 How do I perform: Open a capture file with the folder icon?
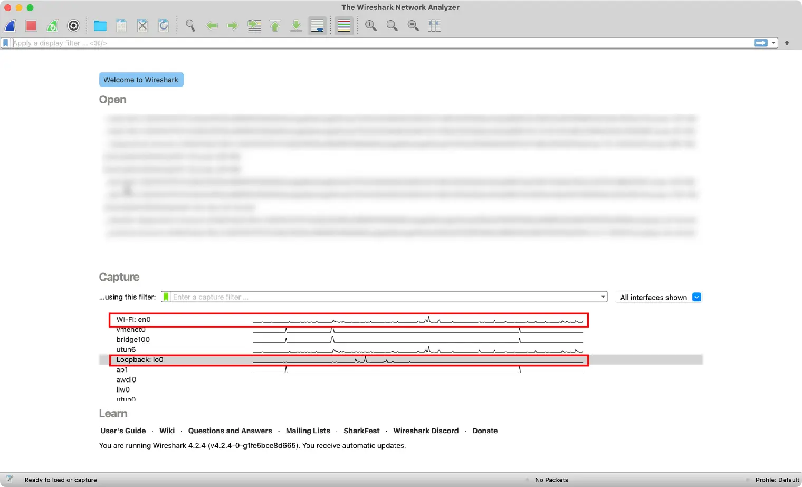(100, 25)
